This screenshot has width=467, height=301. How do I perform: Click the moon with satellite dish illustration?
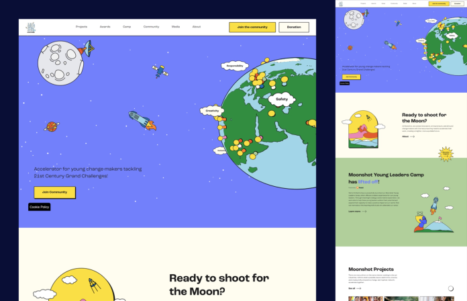(65, 62)
